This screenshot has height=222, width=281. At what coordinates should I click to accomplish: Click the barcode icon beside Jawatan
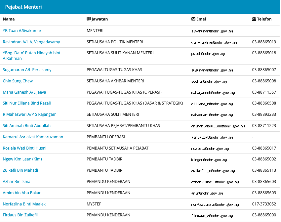[x=89, y=19]
